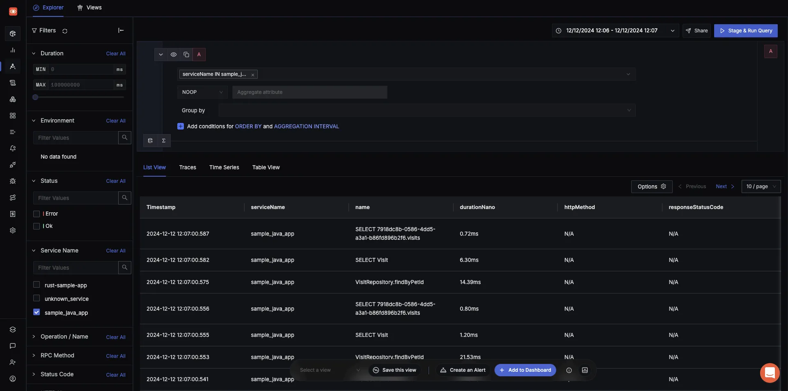Open the Select a view dropdown

tap(330, 370)
